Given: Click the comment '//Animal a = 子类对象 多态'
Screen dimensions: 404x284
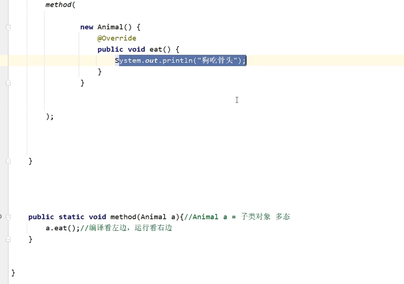Looking at the screenshot, I should click(237, 217).
